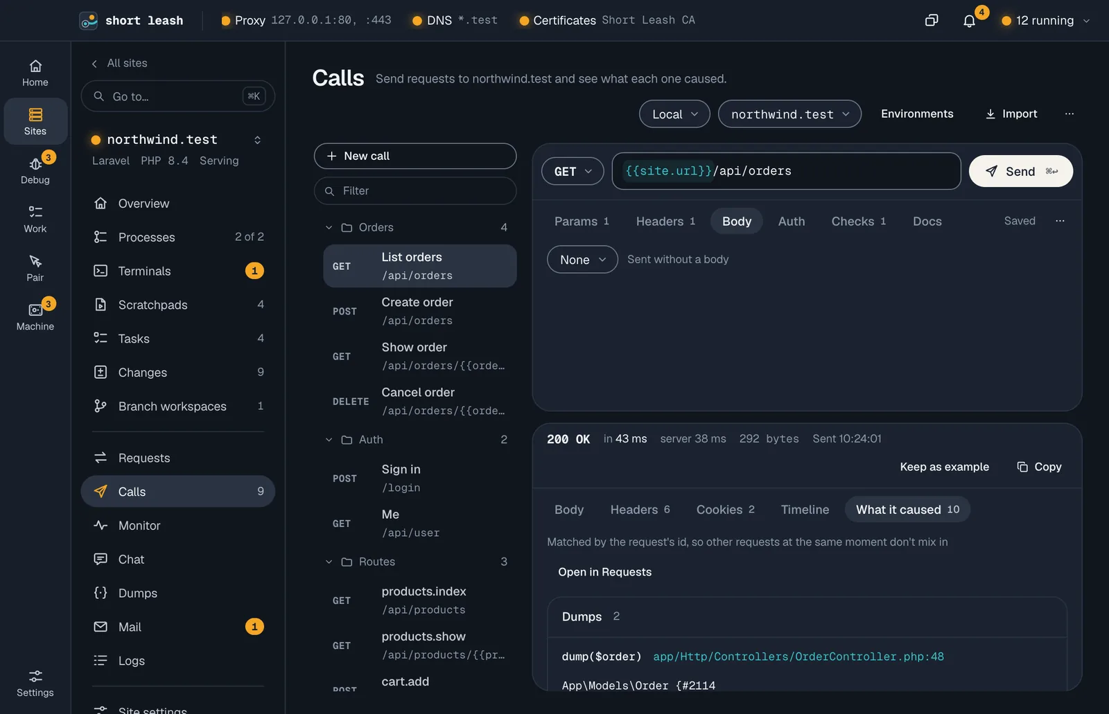Image resolution: width=1109 pixels, height=714 pixels.
Task: Click the New call button
Action: pyautogui.click(x=415, y=156)
